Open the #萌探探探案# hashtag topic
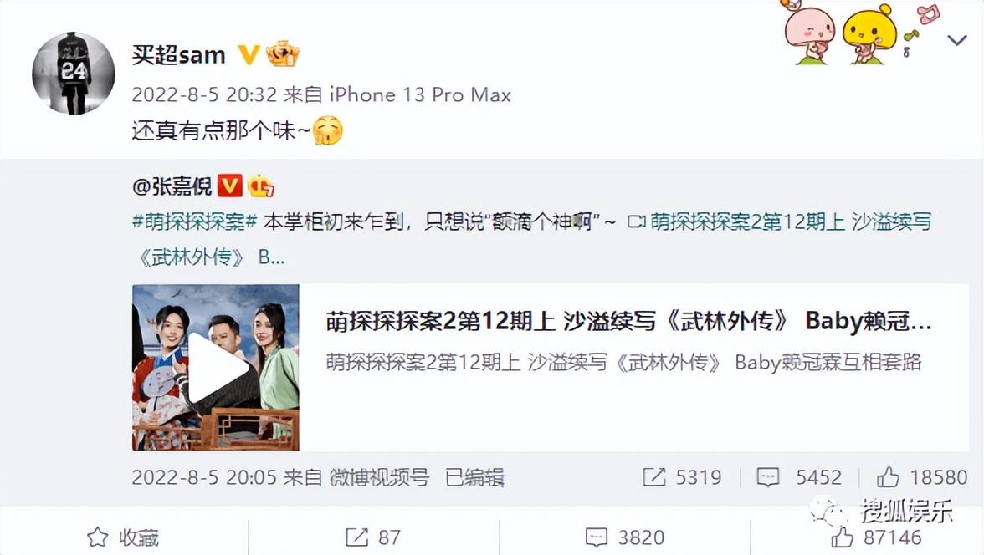This screenshot has width=984, height=555. [x=194, y=221]
